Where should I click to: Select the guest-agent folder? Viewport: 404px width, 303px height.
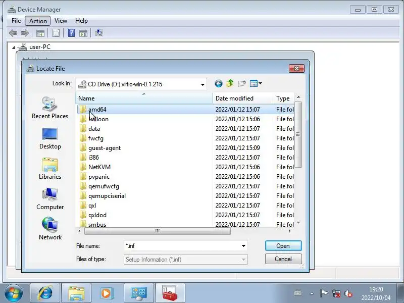pyautogui.click(x=185, y=148)
